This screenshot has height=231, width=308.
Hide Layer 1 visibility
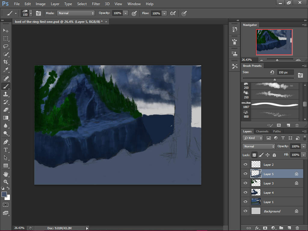click(245, 202)
